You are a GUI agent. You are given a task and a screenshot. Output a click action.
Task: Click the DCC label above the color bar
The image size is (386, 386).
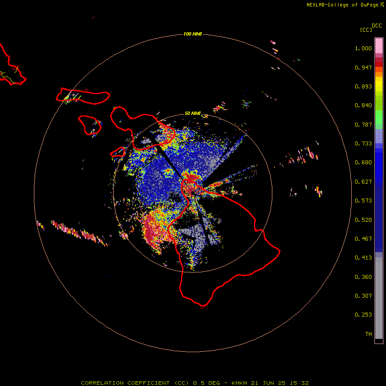coord(377,26)
